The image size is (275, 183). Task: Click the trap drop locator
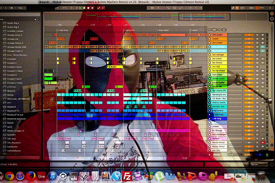62,30
